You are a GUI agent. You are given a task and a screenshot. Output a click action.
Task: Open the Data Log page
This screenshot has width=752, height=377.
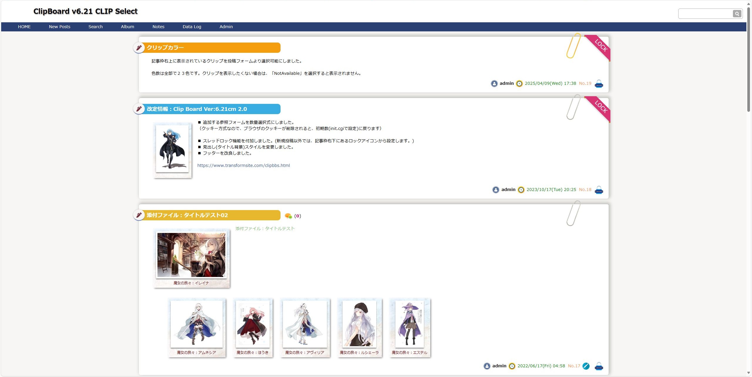coord(192,27)
